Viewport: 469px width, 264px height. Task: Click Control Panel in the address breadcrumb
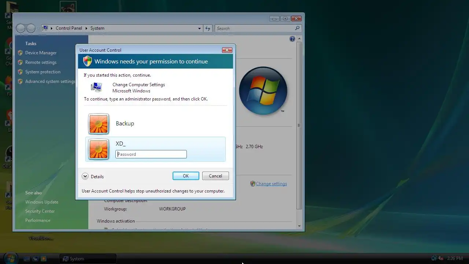pyautogui.click(x=69, y=28)
